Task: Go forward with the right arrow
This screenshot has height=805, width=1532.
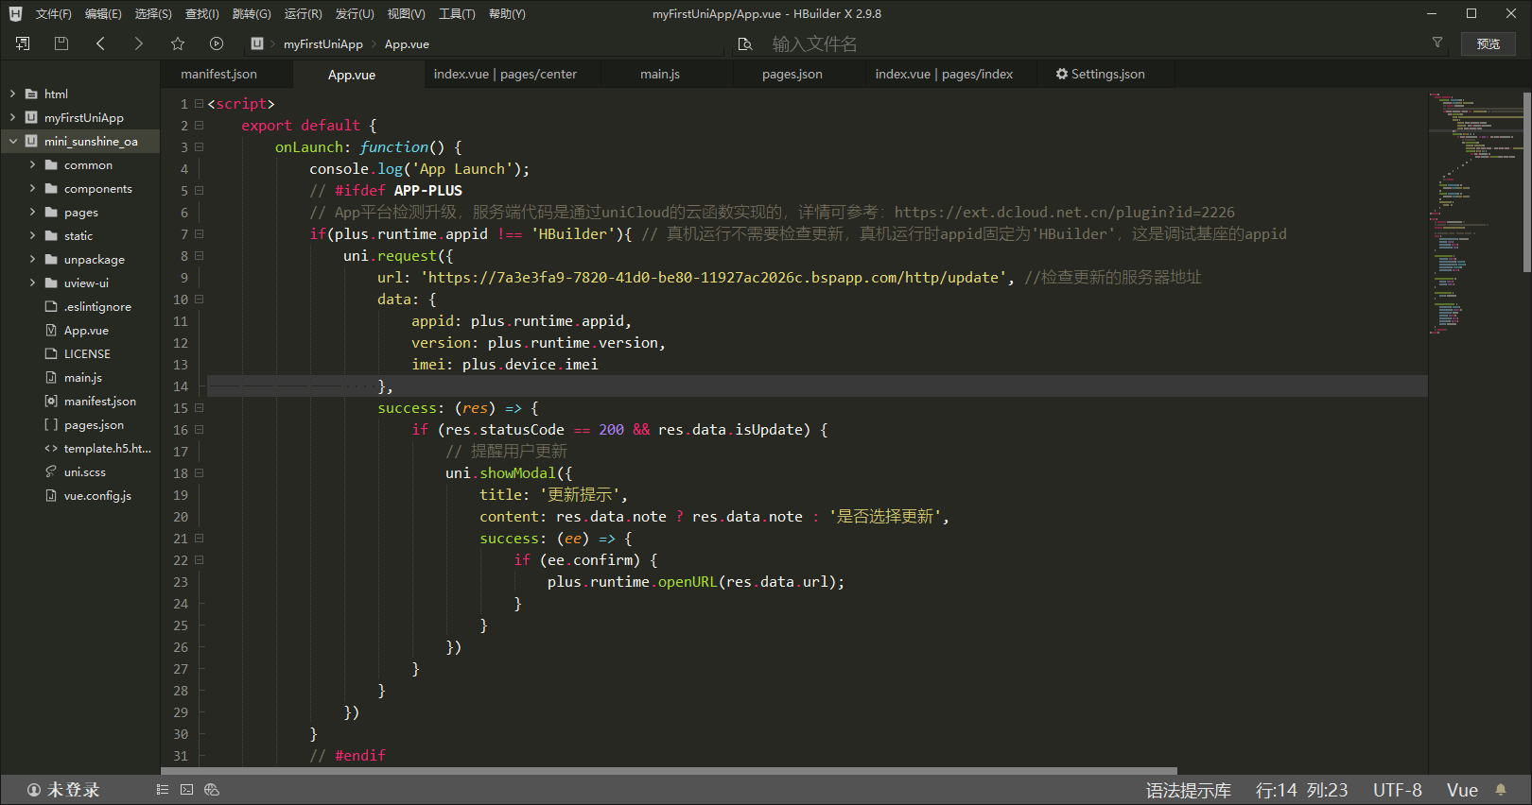Action: (139, 43)
